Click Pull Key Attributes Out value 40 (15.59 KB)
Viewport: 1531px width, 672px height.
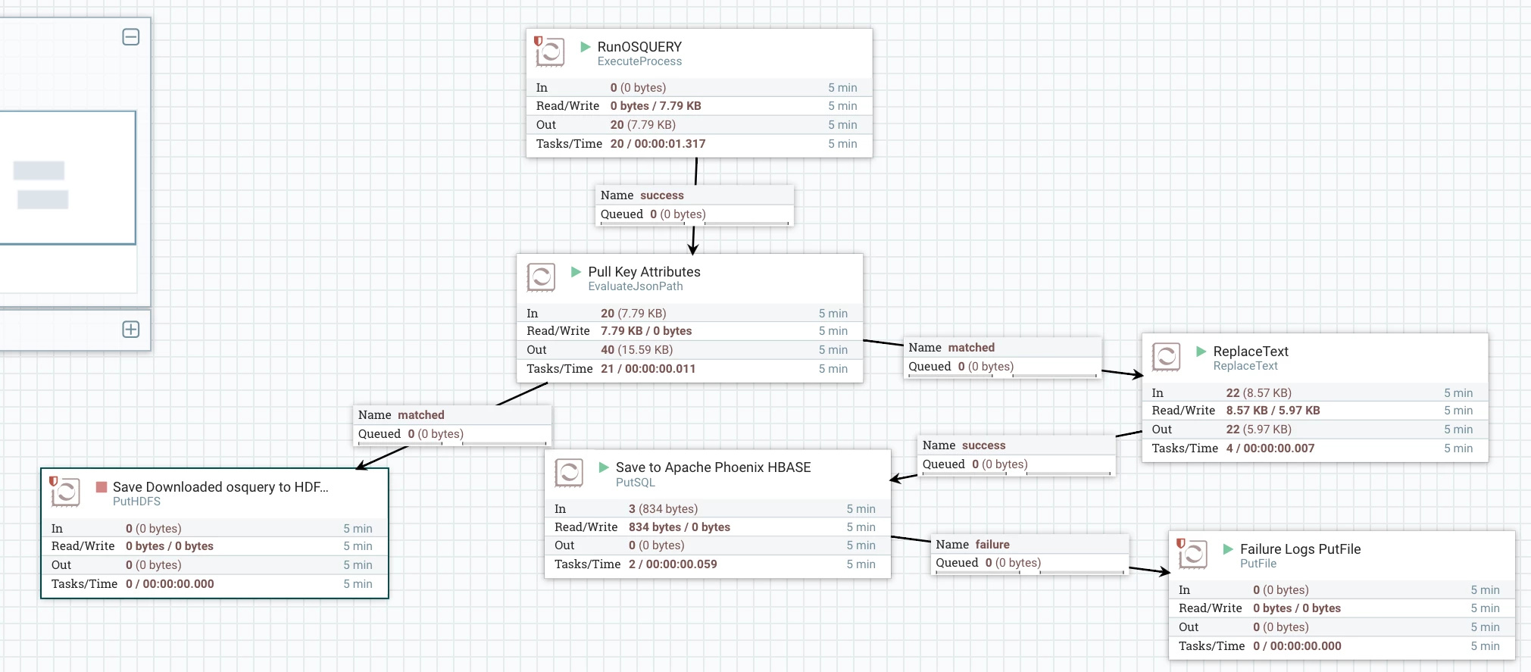click(637, 350)
